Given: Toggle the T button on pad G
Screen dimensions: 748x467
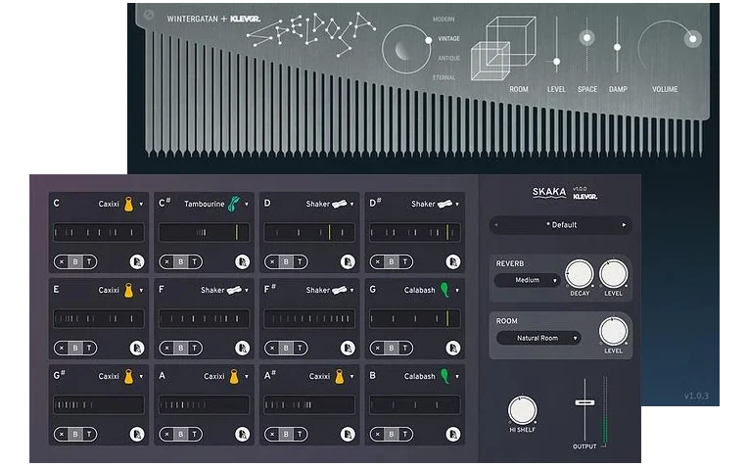Looking at the screenshot, I should pyautogui.click(x=405, y=349).
